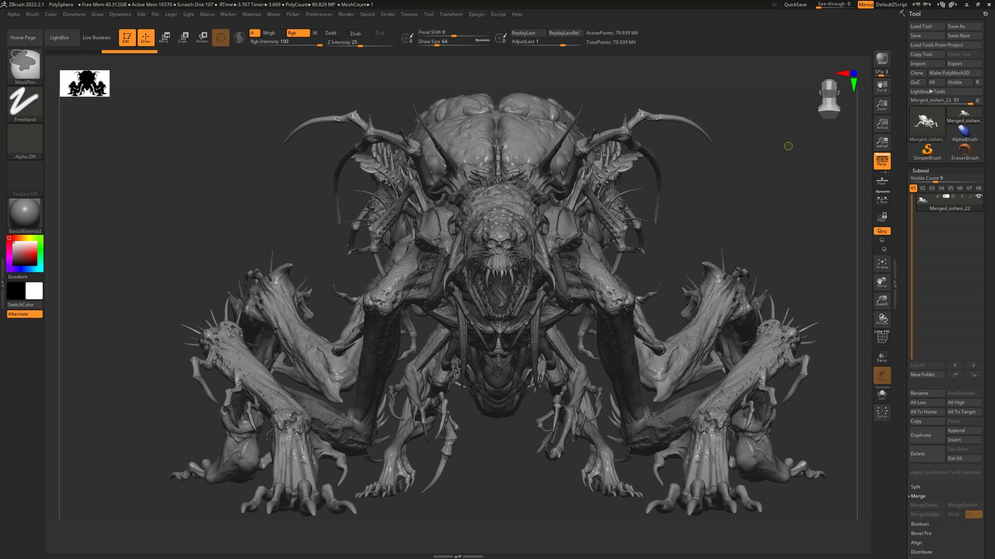Toggle Dynamic Persp perspective mode

(x=882, y=160)
